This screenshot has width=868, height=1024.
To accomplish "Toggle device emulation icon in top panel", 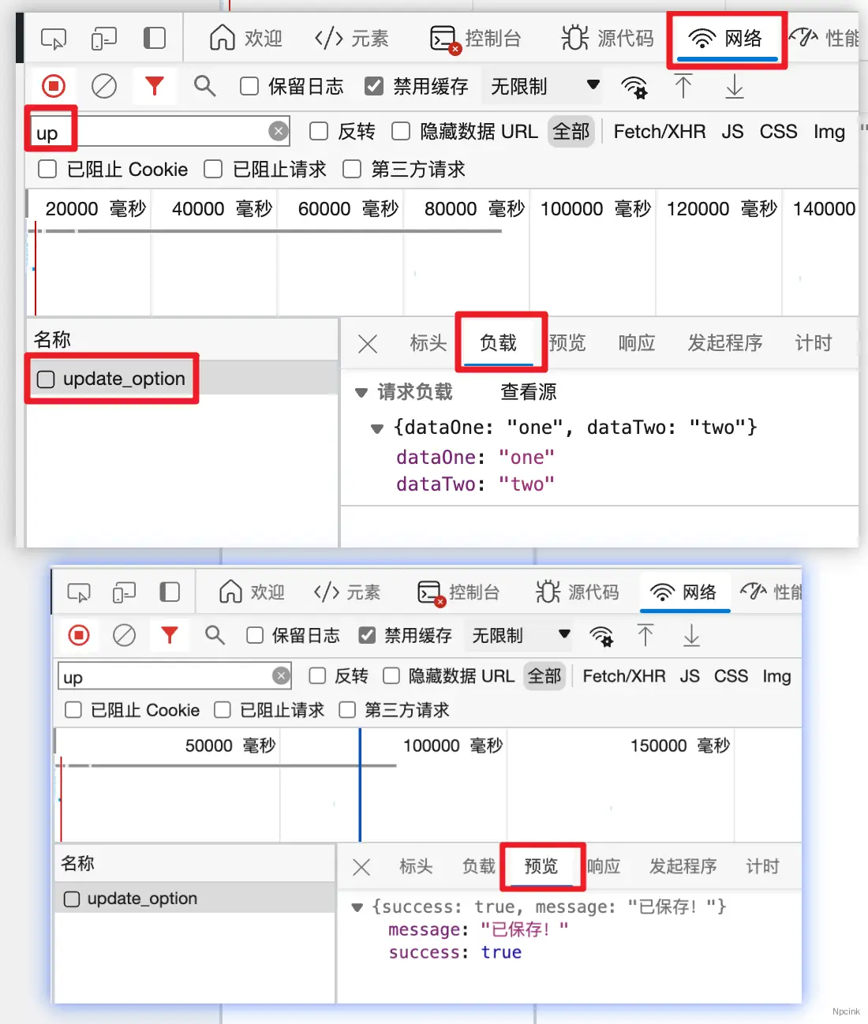I will click(x=104, y=38).
